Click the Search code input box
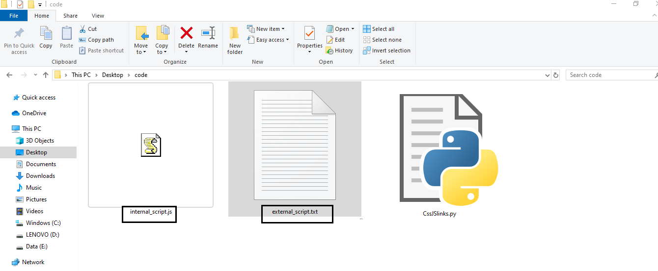The image size is (658, 271). pyautogui.click(x=609, y=75)
